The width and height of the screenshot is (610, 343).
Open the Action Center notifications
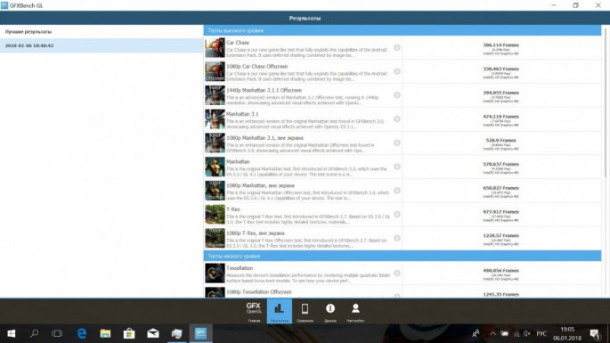click(x=595, y=334)
